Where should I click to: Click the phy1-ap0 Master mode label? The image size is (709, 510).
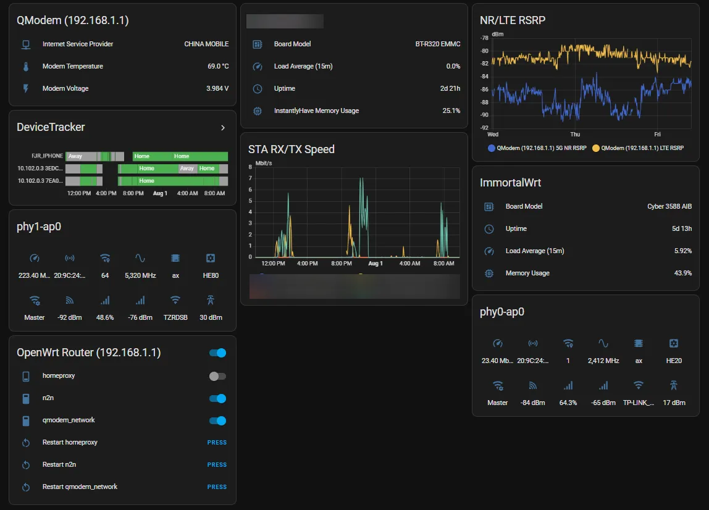(x=35, y=318)
